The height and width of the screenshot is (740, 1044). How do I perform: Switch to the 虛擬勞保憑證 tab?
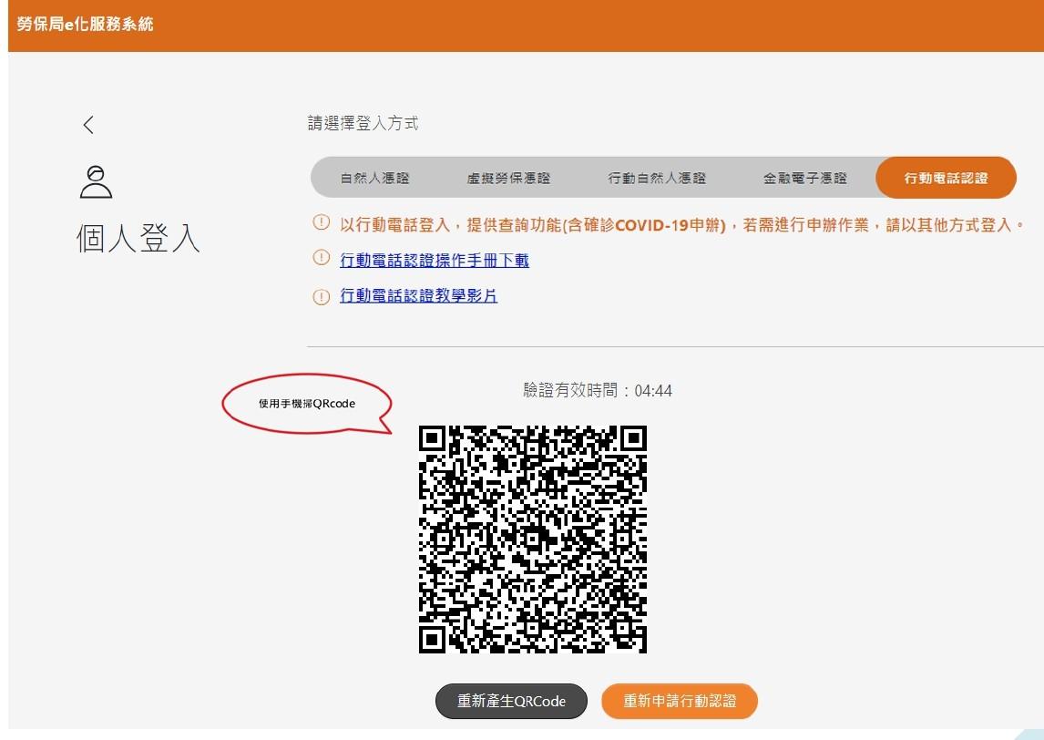[x=508, y=178]
